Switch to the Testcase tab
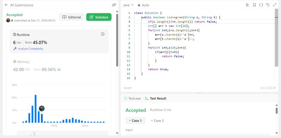This screenshot has height=138, width=281. click(x=132, y=98)
